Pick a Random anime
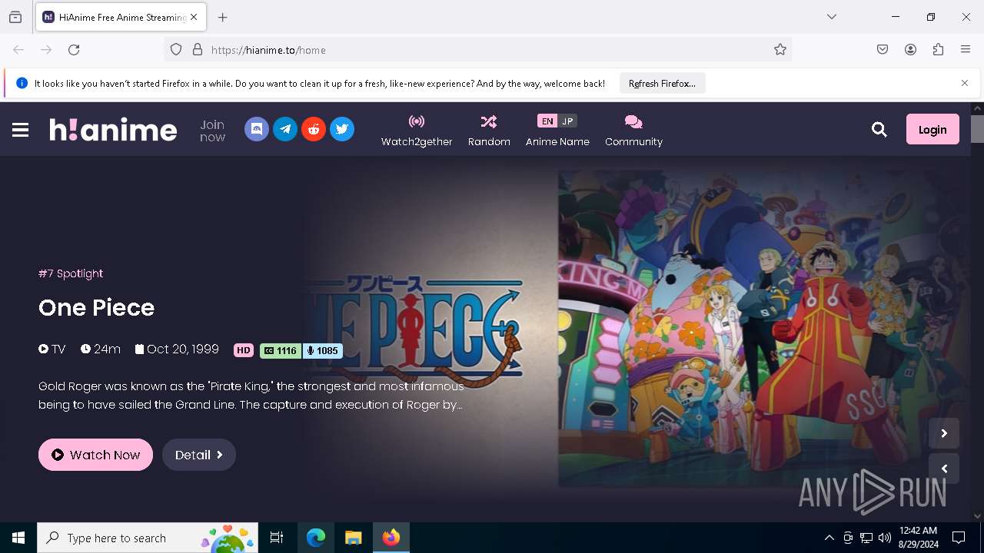This screenshot has width=984, height=553. coord(489,130)
